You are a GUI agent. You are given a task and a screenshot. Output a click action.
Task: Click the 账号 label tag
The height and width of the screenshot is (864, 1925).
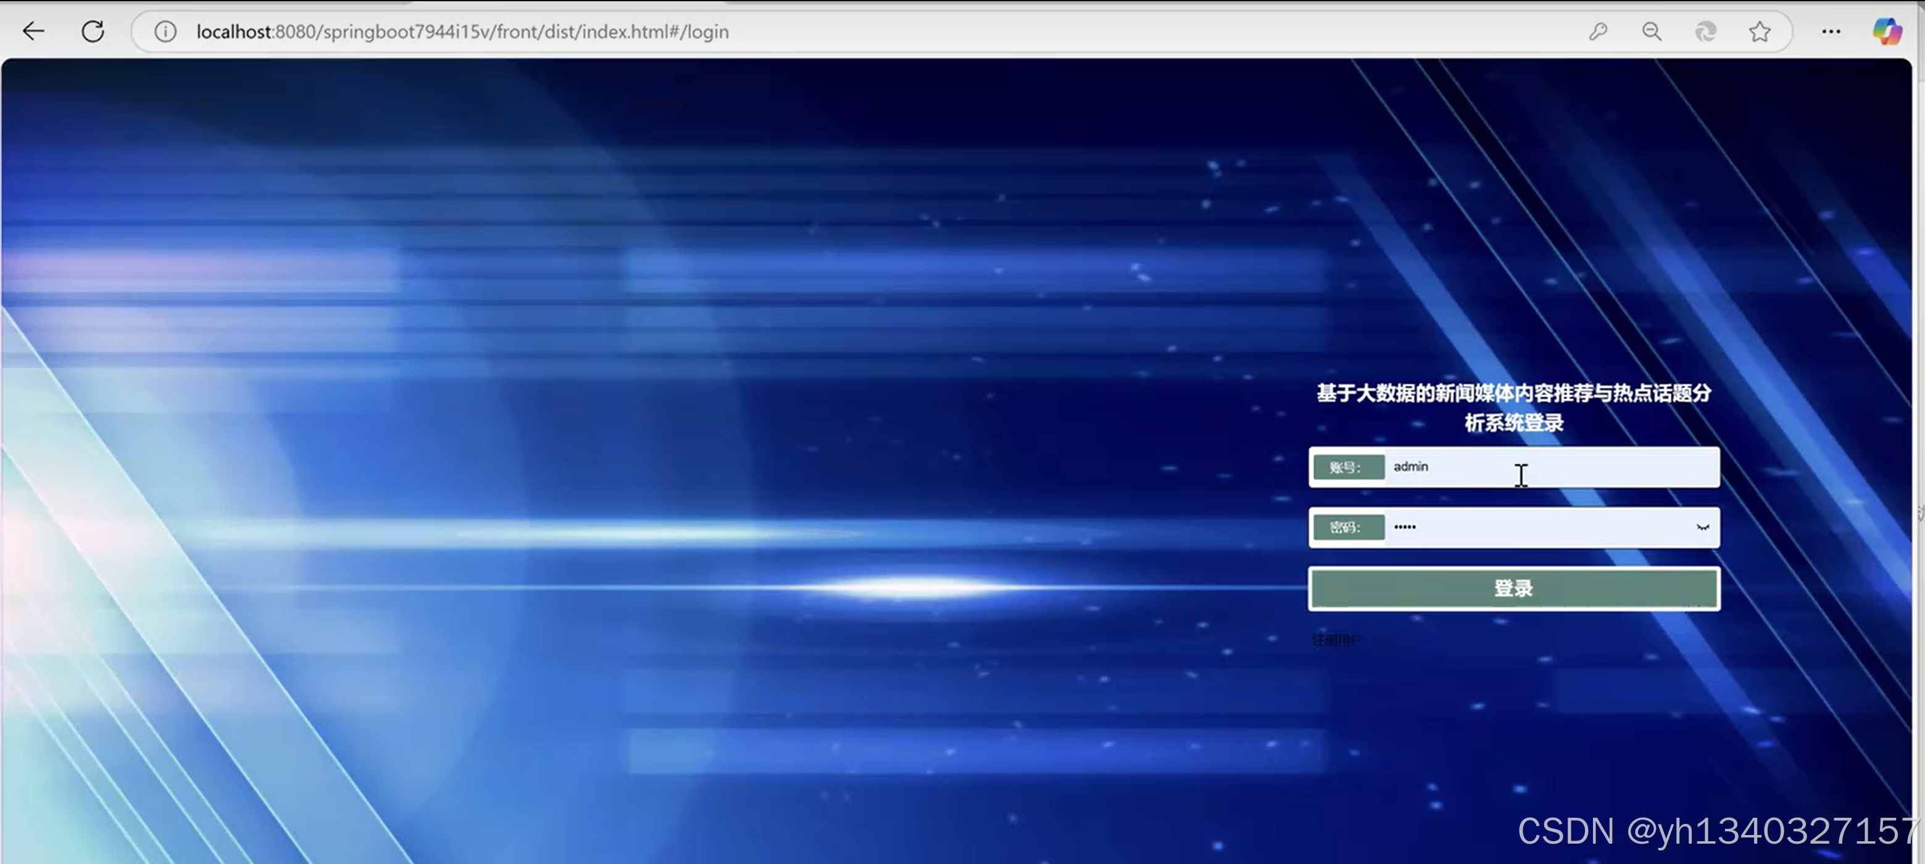(x=1347, y=467)
